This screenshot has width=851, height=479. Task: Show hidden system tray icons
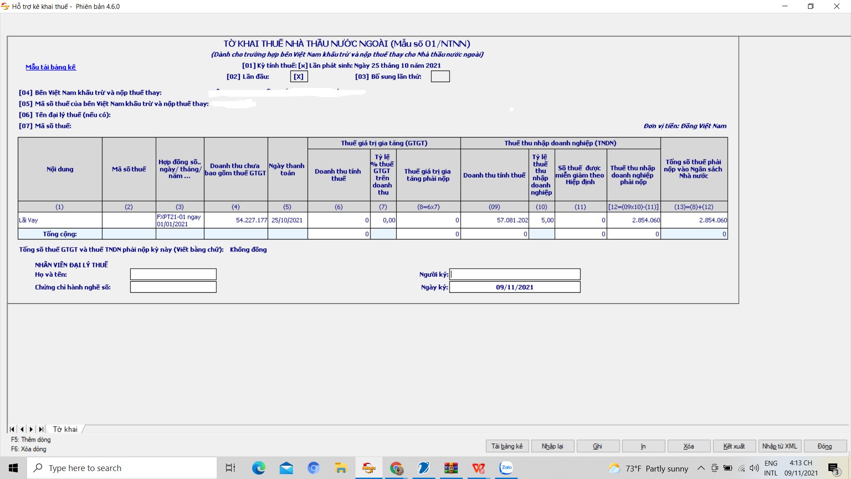point(701,468)
